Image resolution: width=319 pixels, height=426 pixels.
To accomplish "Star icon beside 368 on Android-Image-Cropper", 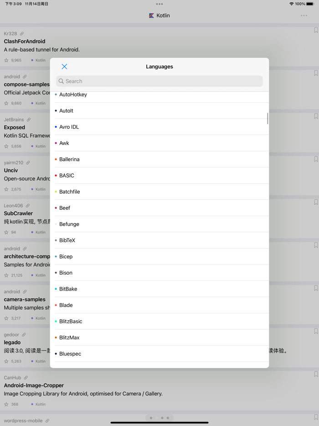I will [x=6, y=404].
